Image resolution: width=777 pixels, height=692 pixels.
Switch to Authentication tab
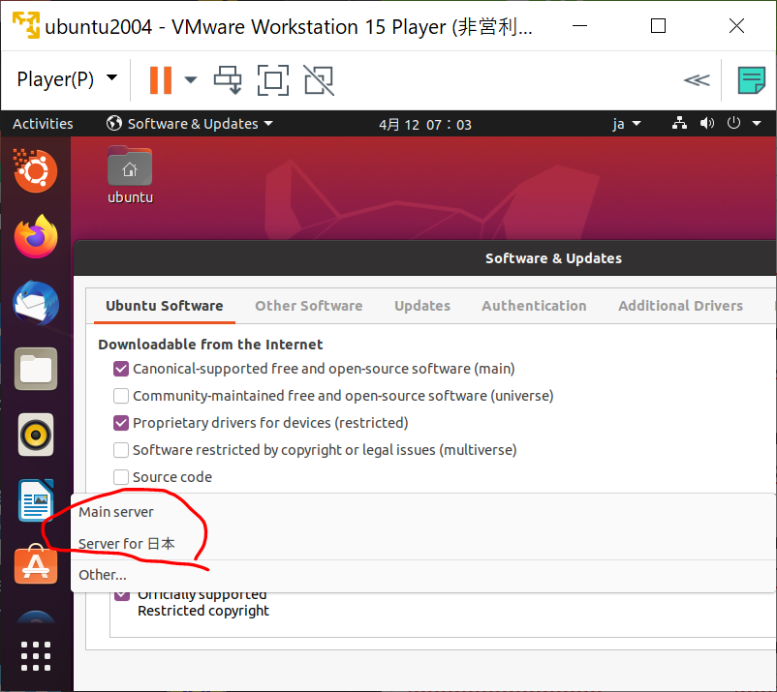(x=534, y=306)
